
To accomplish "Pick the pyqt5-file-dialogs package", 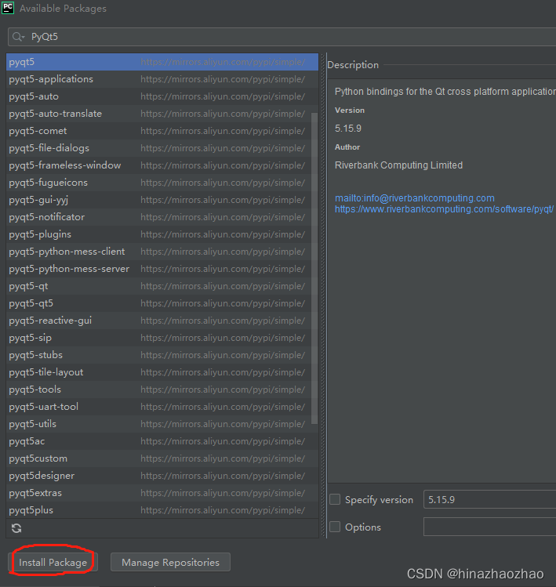I will [162, 148].
